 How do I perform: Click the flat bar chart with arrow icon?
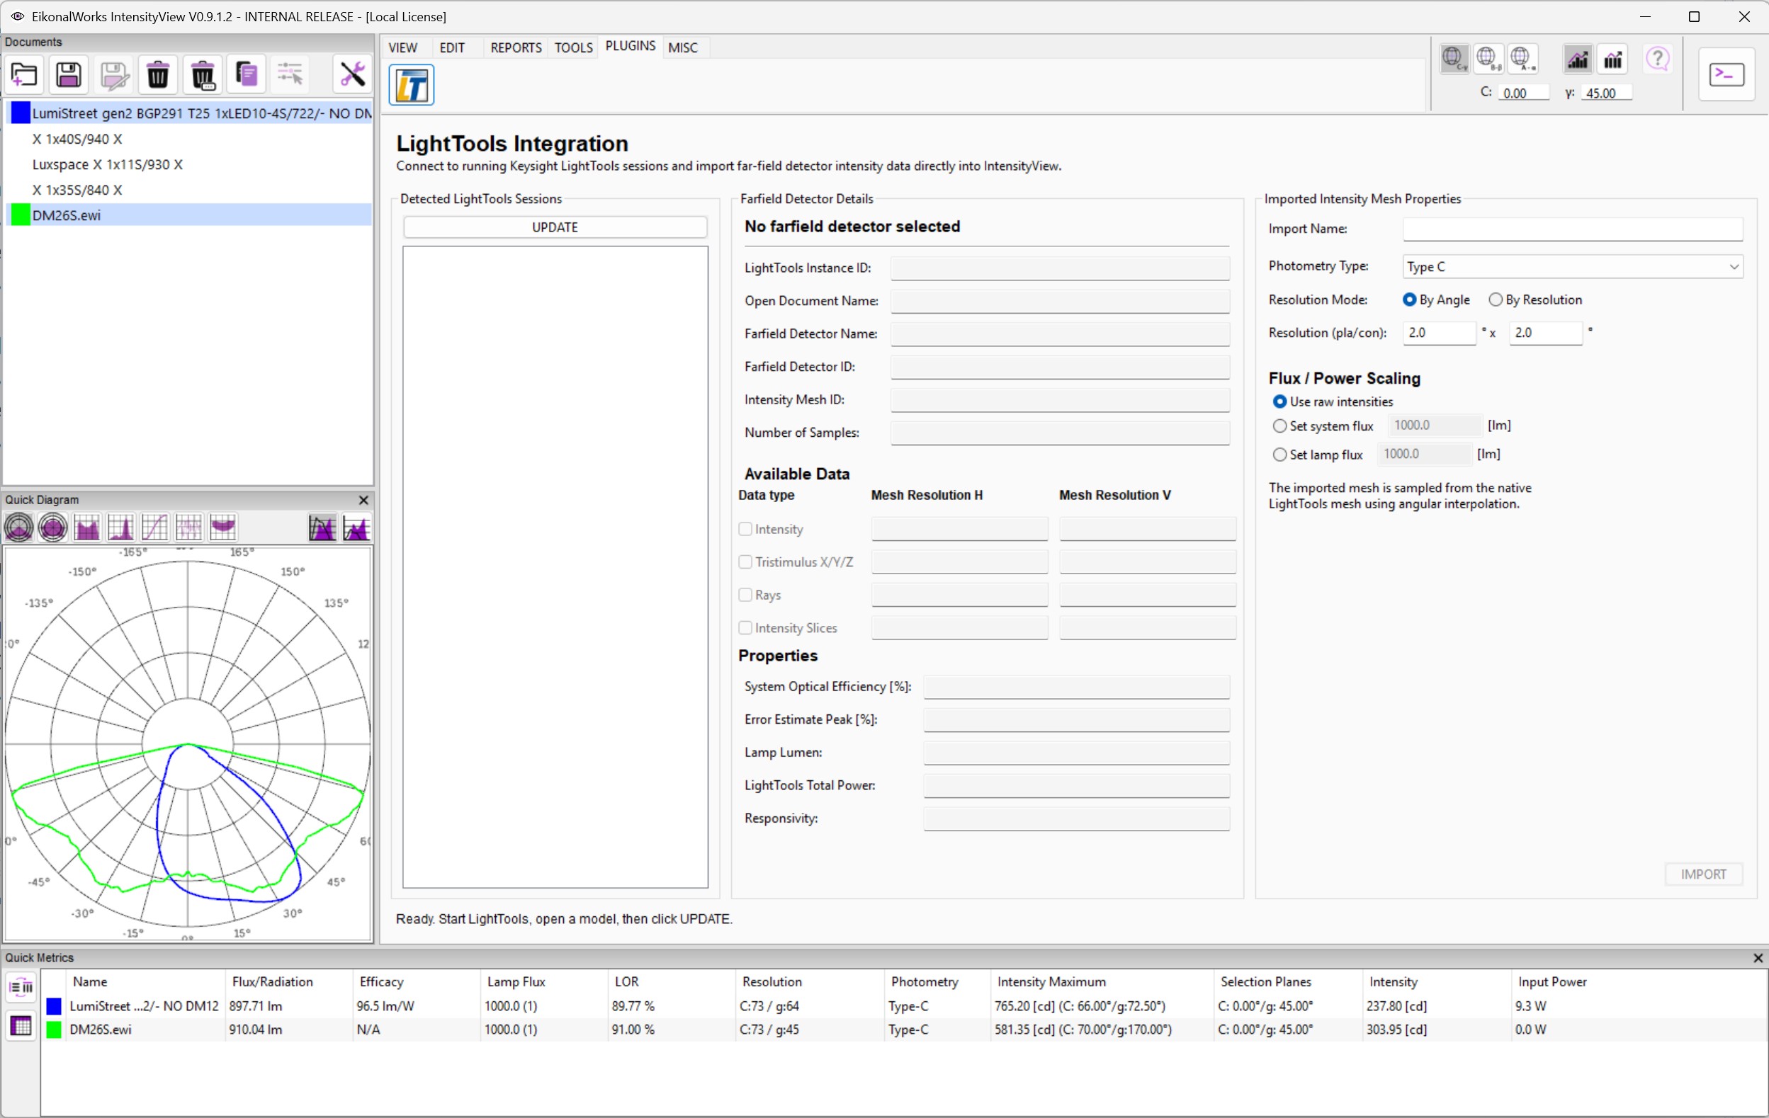(x=1613, y=59)
